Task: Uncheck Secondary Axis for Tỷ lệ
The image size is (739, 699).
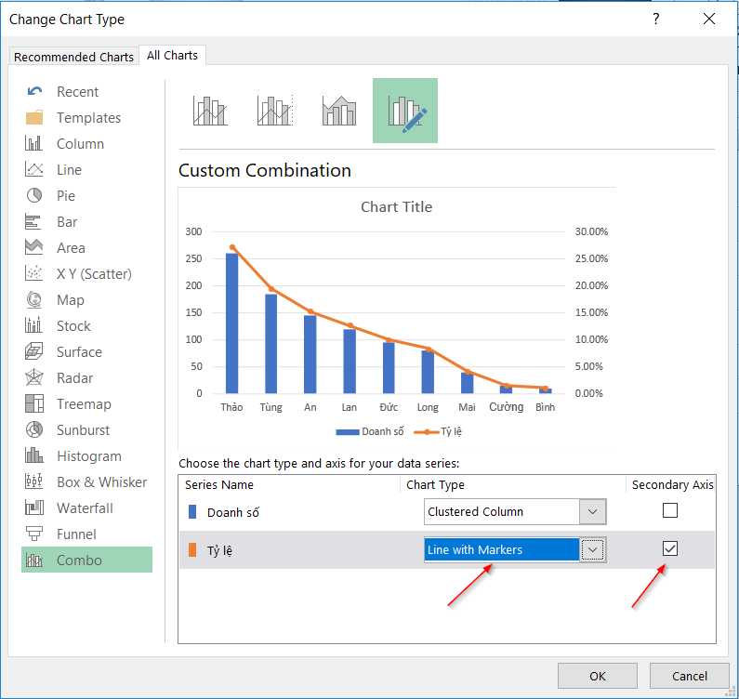Action: coord(669,548)
